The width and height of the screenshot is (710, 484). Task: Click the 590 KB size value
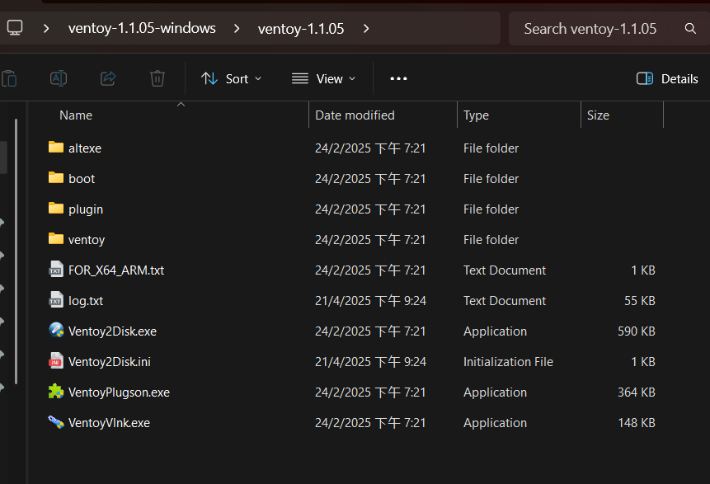coord(636,331)
